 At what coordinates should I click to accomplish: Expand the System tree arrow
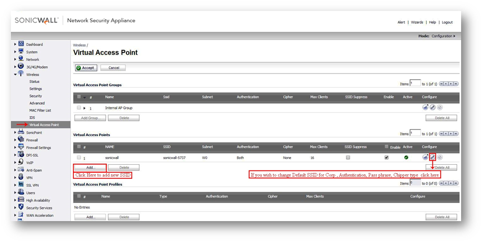coord(15,52)
